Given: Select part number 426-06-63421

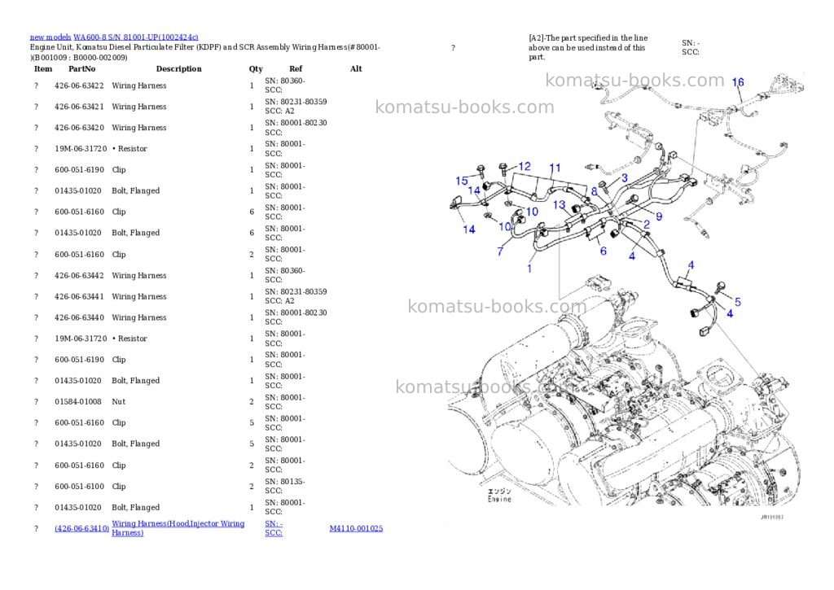Looking at the screenshot, I should click(x=79, y=107).
